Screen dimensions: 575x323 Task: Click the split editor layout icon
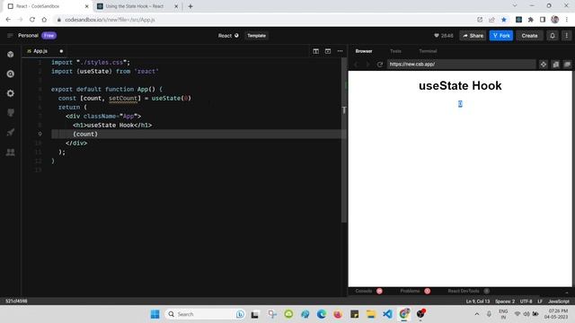point(315,51)
